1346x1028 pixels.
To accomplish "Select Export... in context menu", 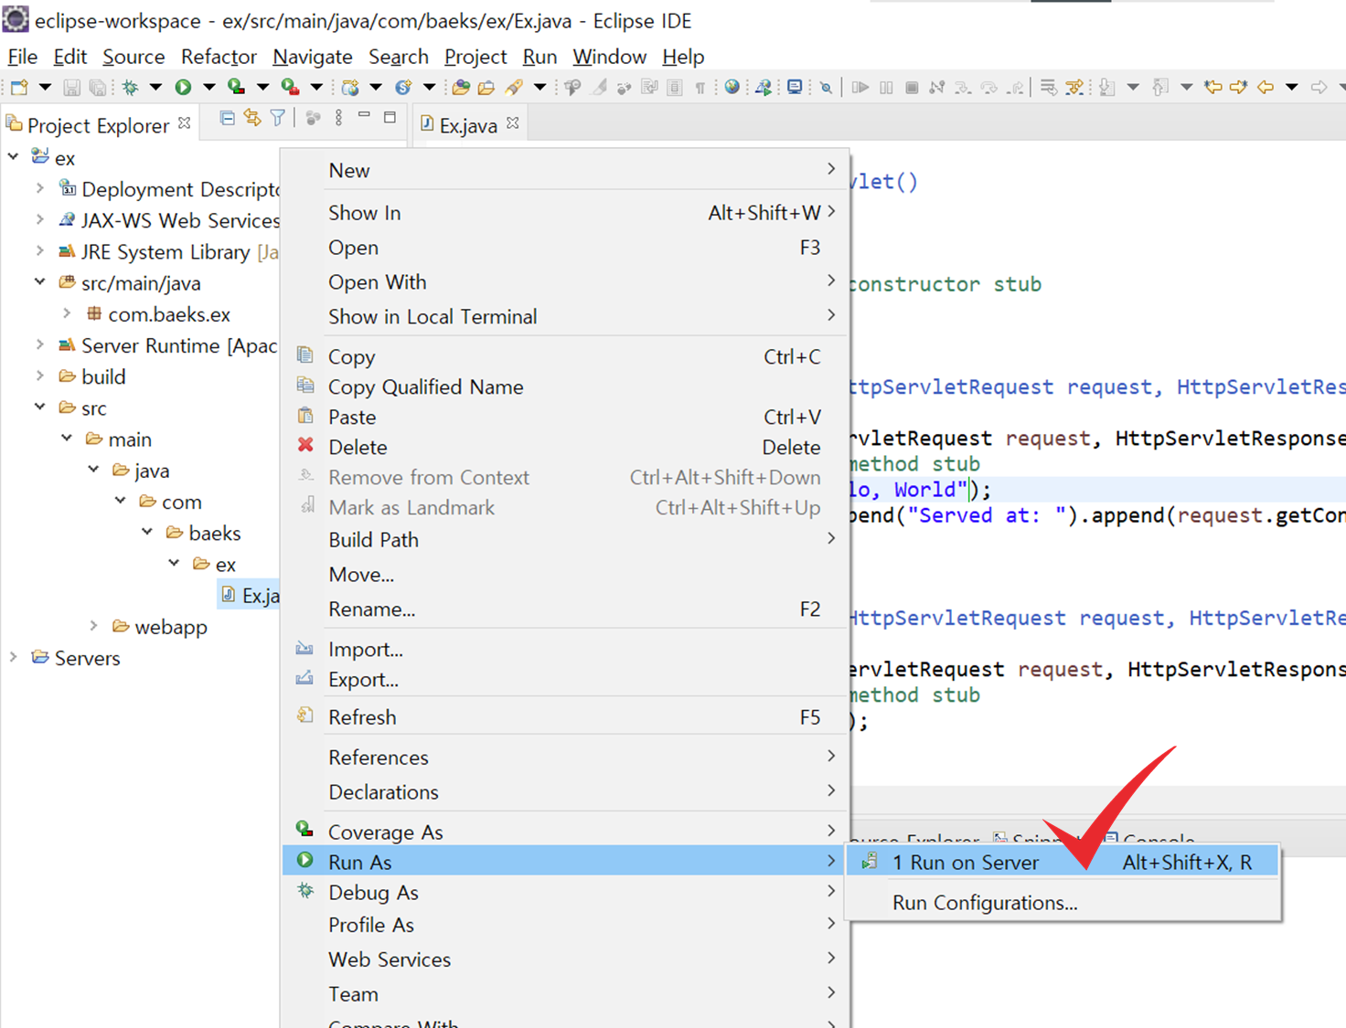I will pyautogui.click(x=566, y=680).
